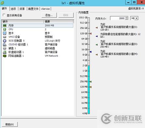Click the video card (显卡) monitor icon
This screenshot has height=128, width=145.
5,33
